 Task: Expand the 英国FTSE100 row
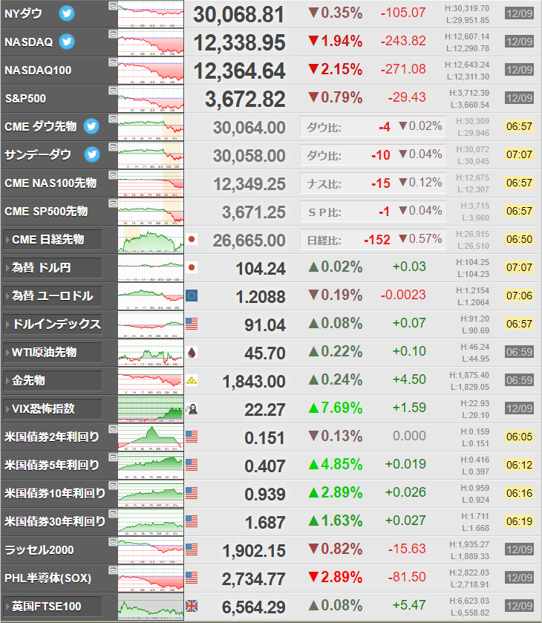[x=53, y=607]
